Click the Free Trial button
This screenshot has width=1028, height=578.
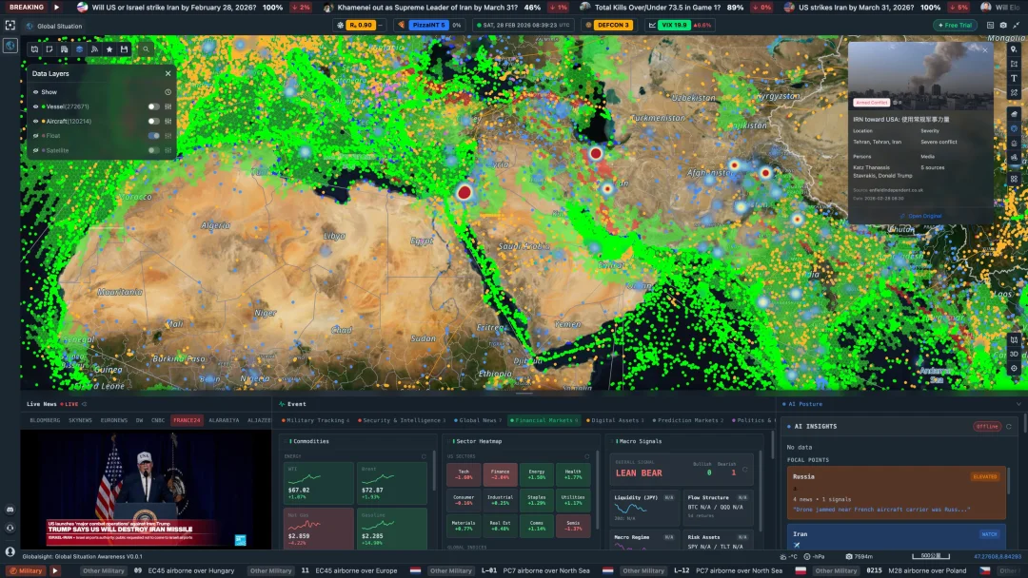pos(958,26)
